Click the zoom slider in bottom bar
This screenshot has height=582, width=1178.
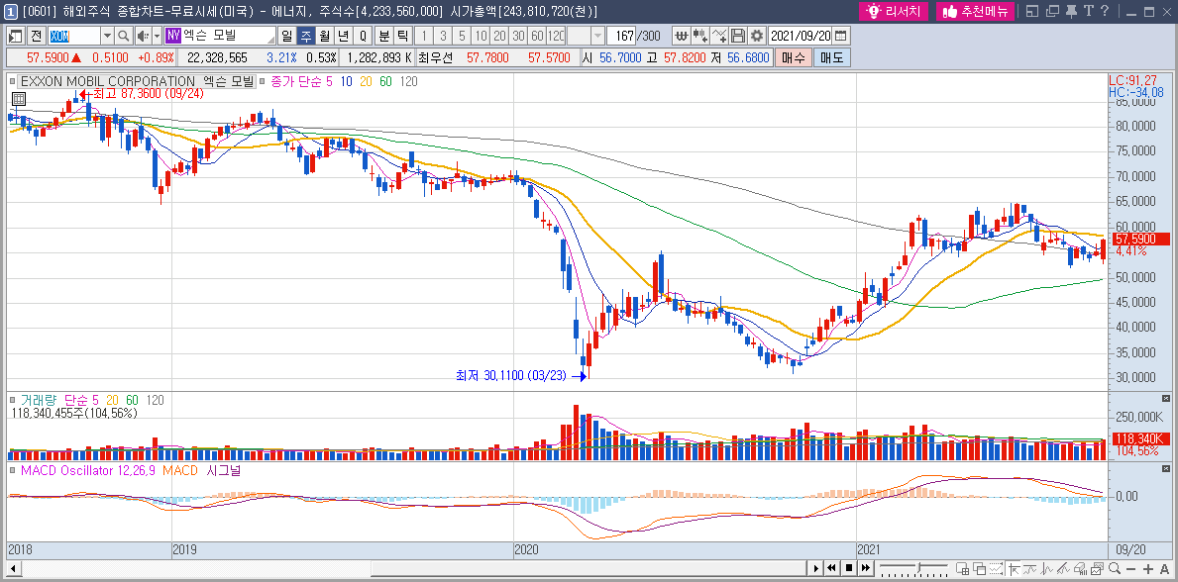coord(913,568)
